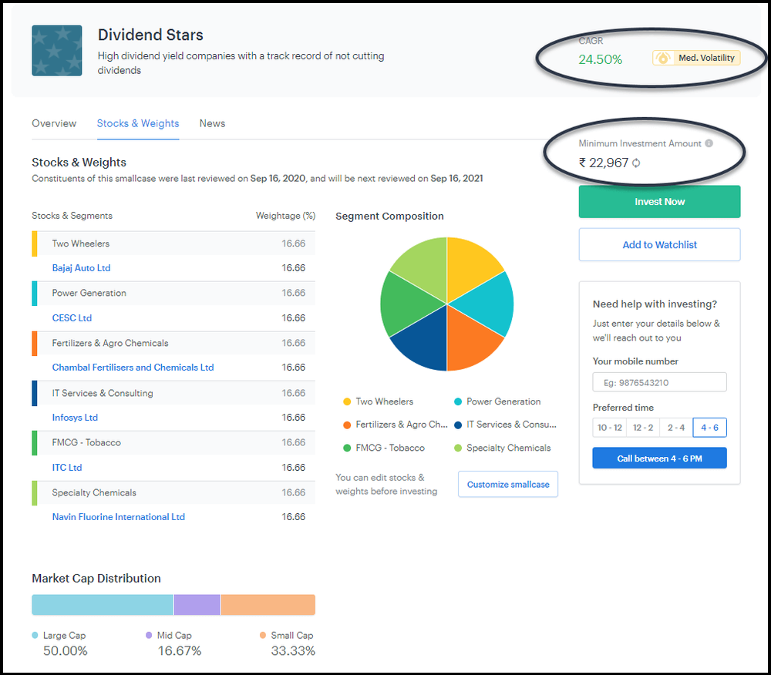Image resolution: width=771 pixels, height=675 pixels.
Task: Open the Infosys Ltd stock link
Action: 74,417
